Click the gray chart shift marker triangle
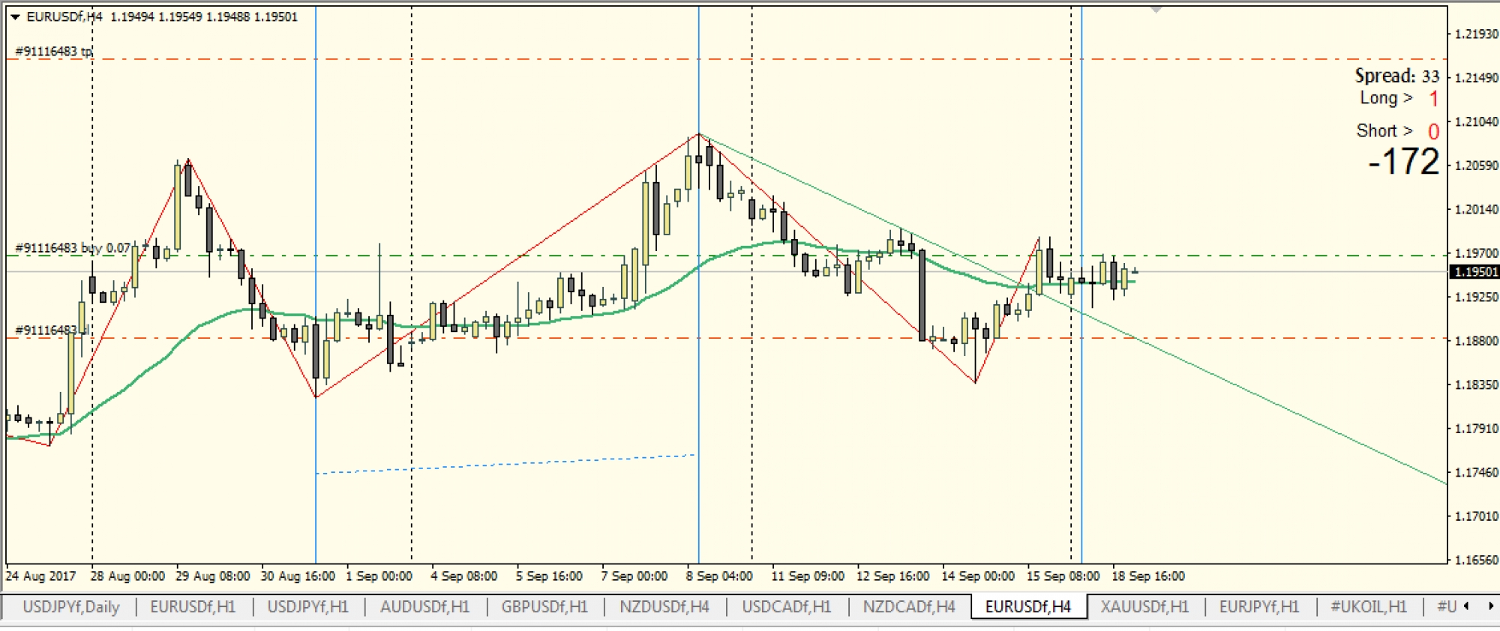 pos(1156,10)
